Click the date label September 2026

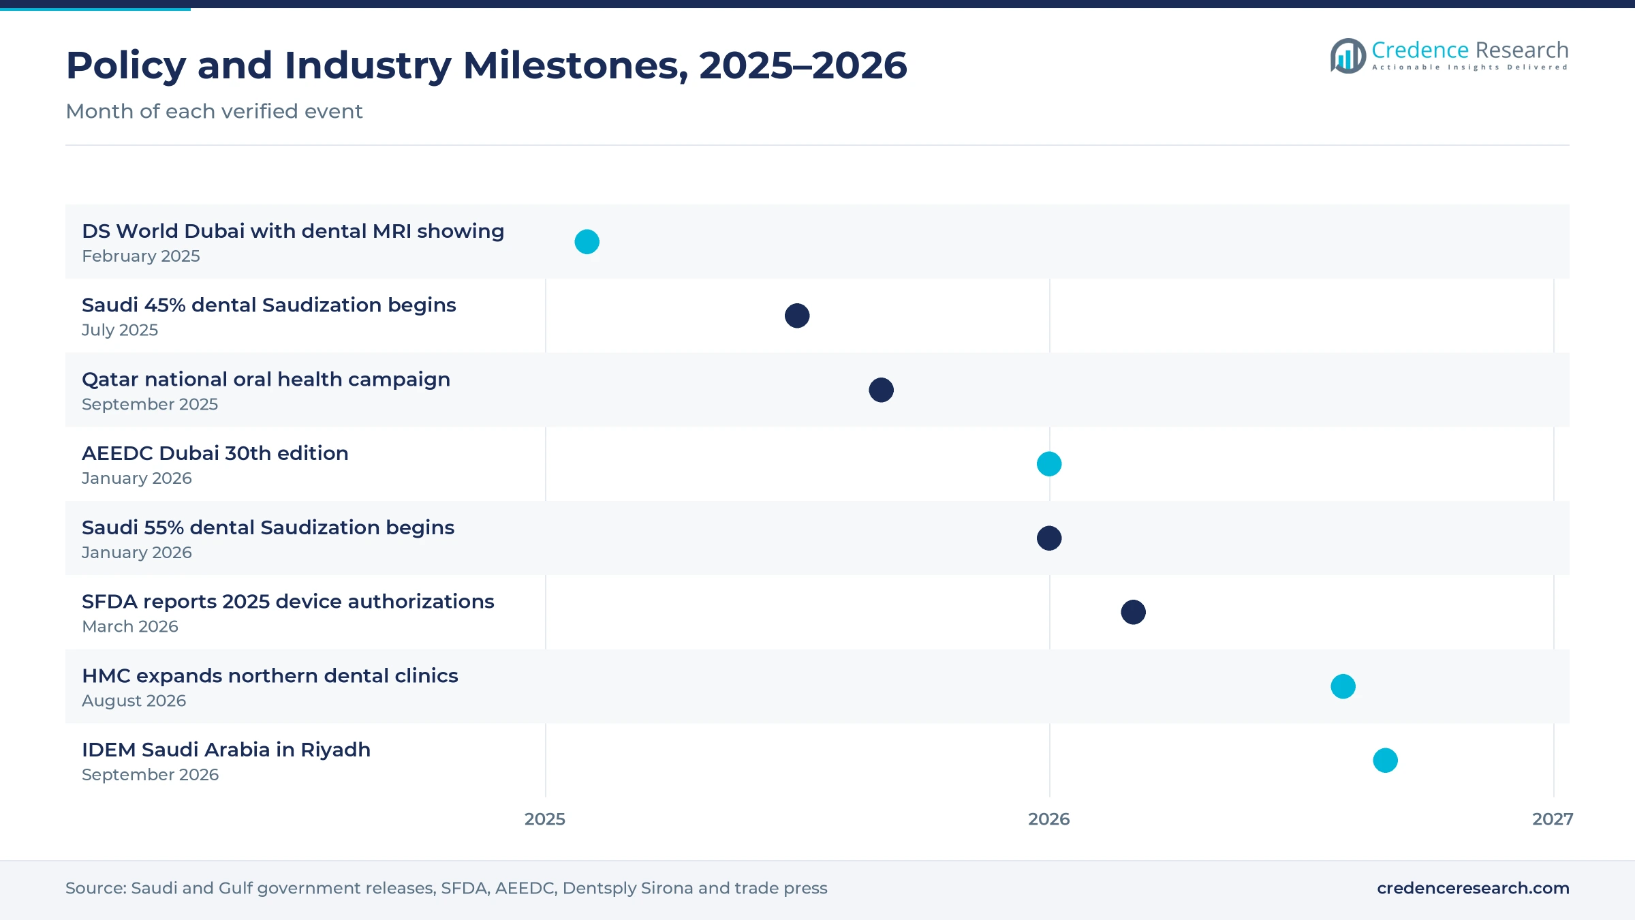151,775
